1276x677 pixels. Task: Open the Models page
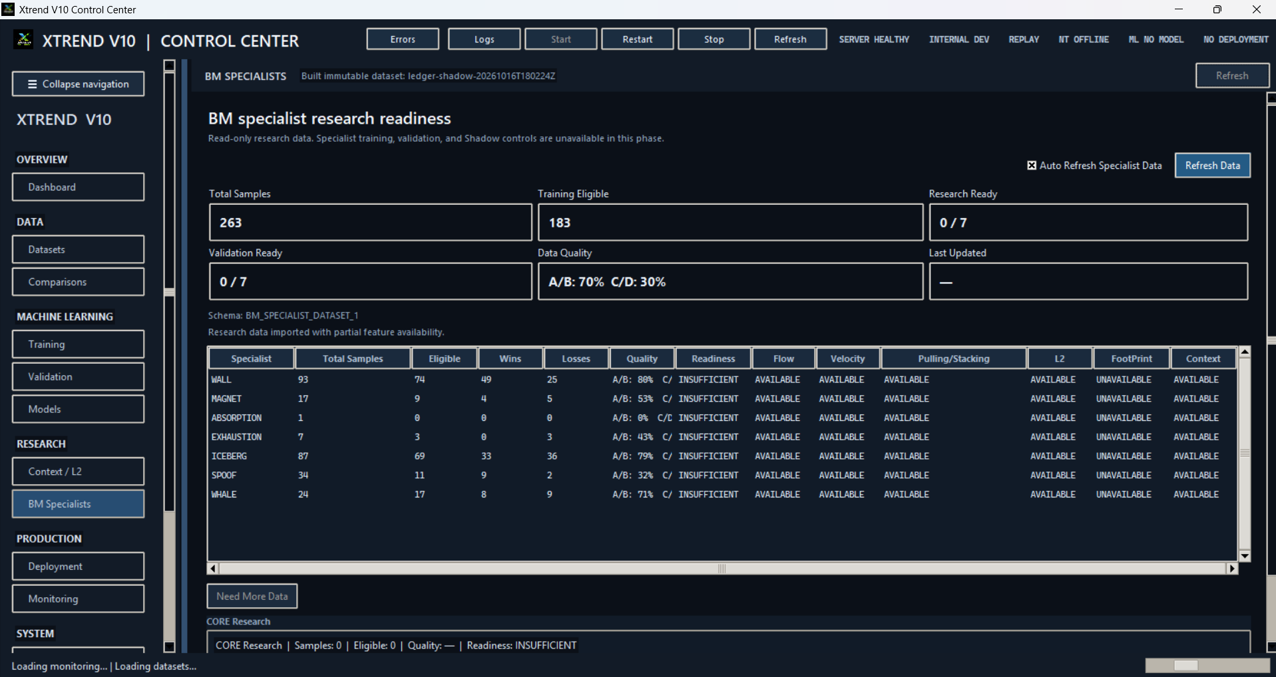(78, 409)
